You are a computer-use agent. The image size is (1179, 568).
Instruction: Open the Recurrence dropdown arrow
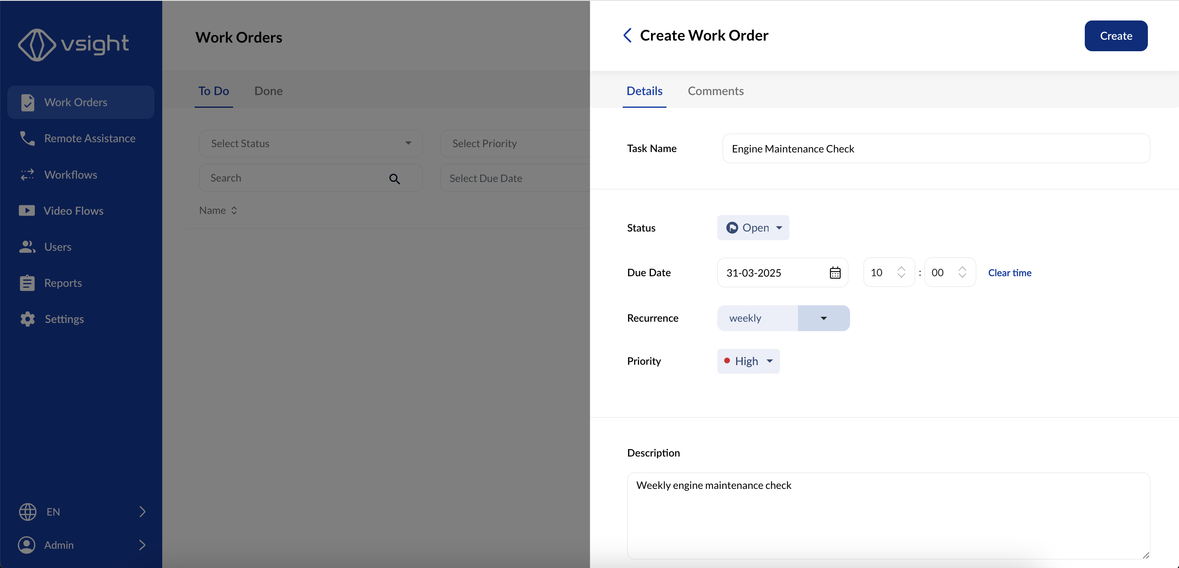coord(823,318)
